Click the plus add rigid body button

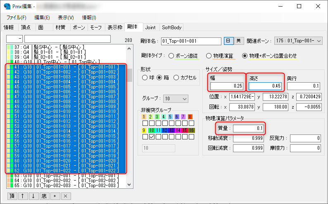tap(55, 196)
